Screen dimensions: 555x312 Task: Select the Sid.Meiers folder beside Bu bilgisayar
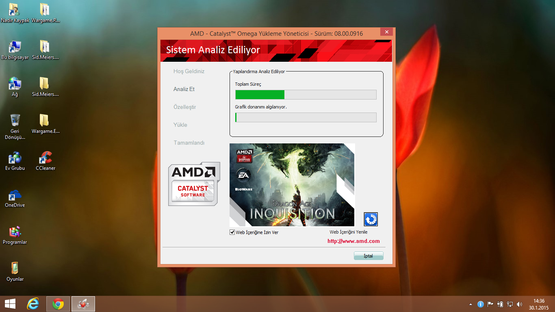pyautogui.click(x=46, y=50)
